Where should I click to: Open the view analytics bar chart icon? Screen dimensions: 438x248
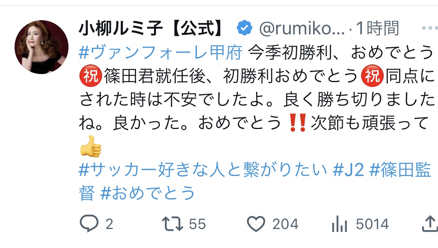(x=340, y=224)
